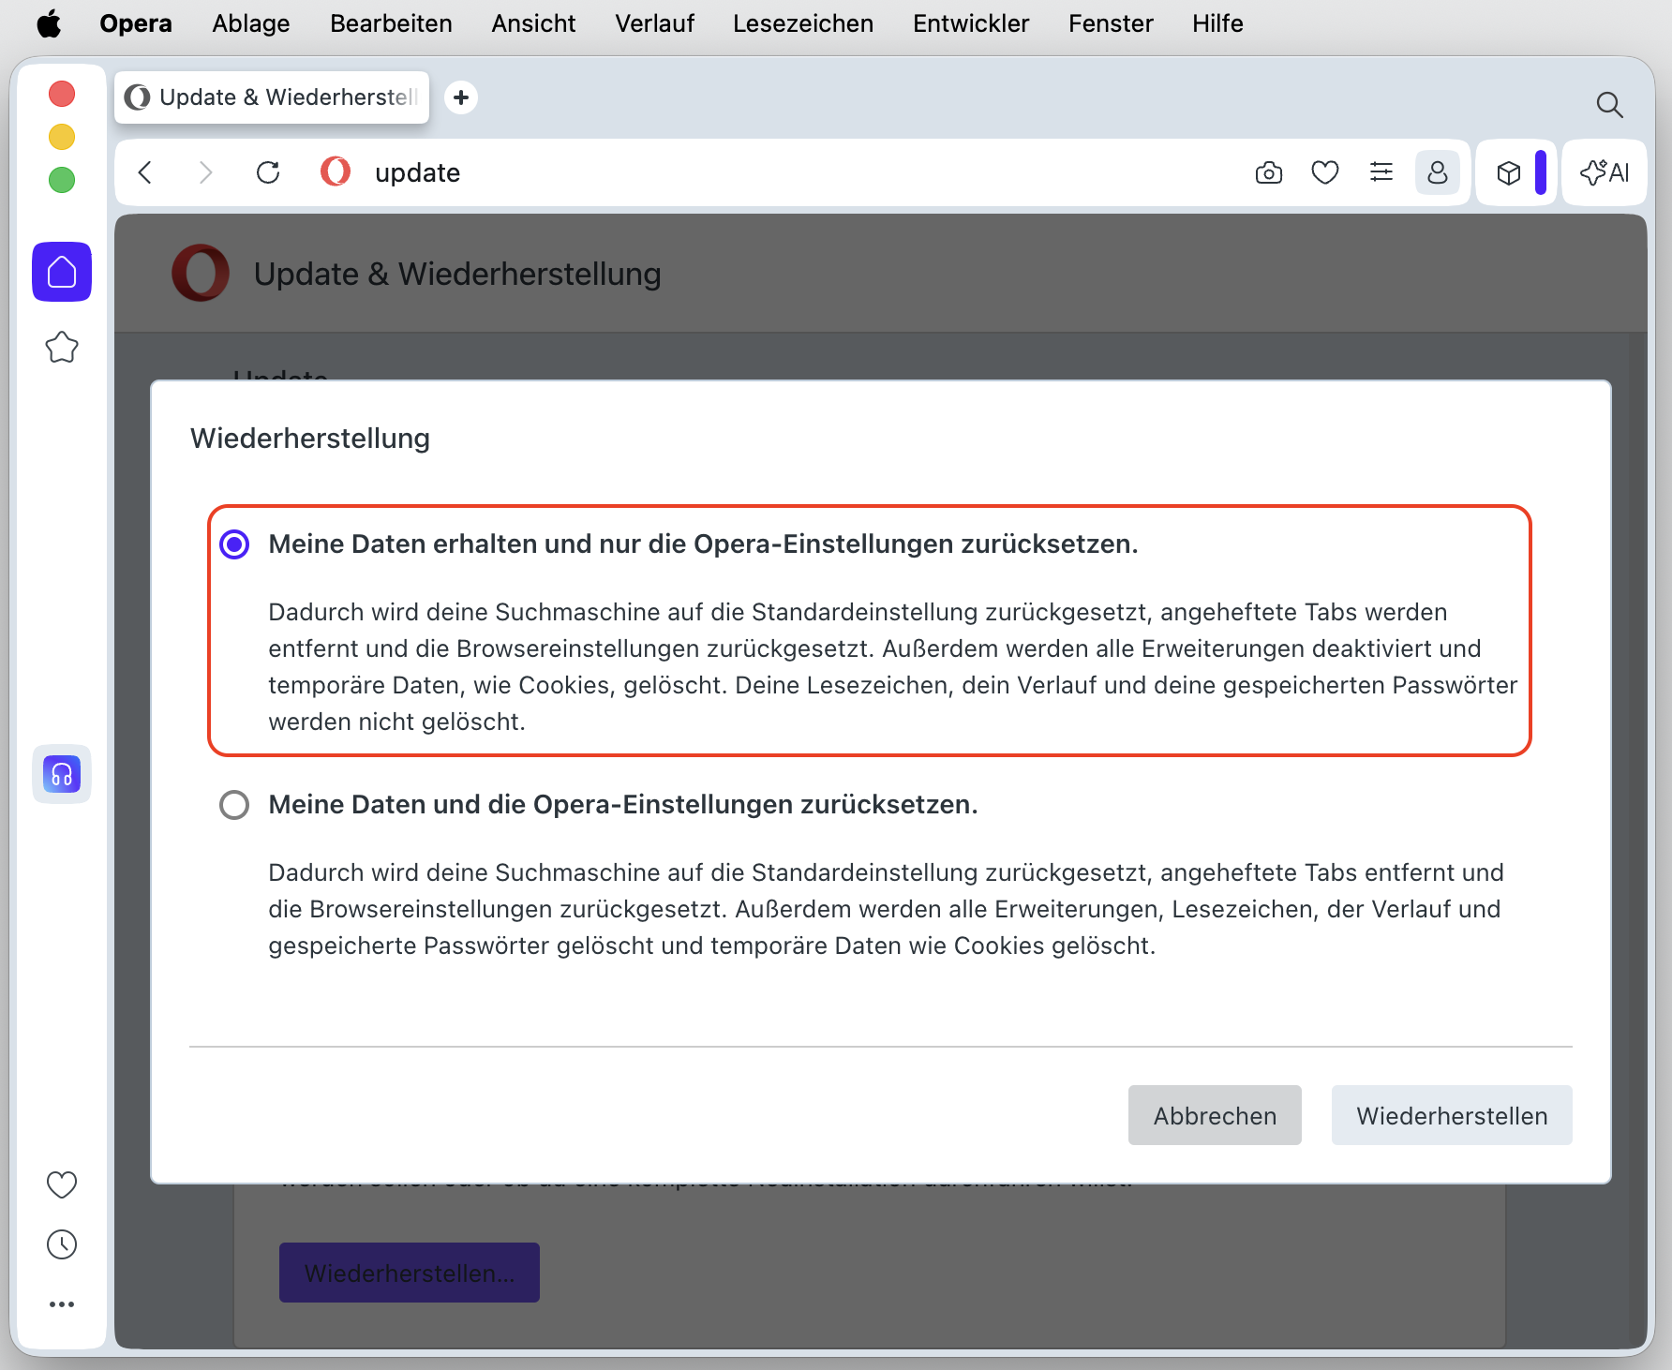Select the Update & Wiederherstellung tab
This screenshot has height=1370, width=1672.
272,97
